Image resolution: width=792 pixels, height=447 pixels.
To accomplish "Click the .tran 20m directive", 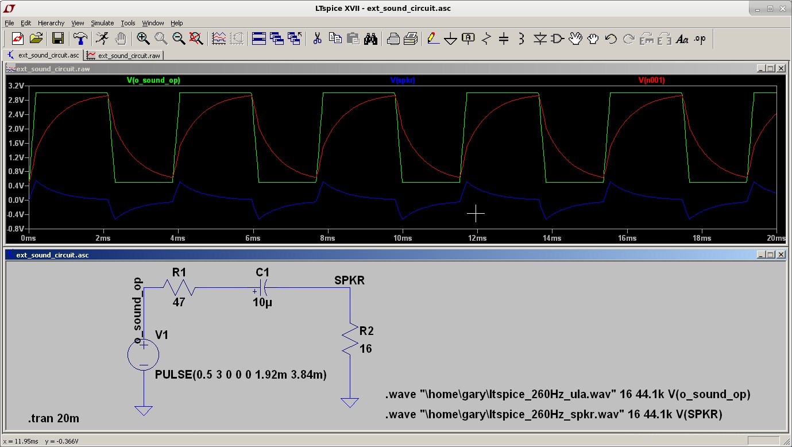I will click(x=53, y=418).
